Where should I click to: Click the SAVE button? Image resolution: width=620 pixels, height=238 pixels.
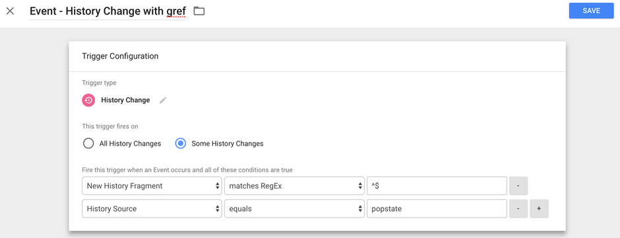tap(591, 11)
